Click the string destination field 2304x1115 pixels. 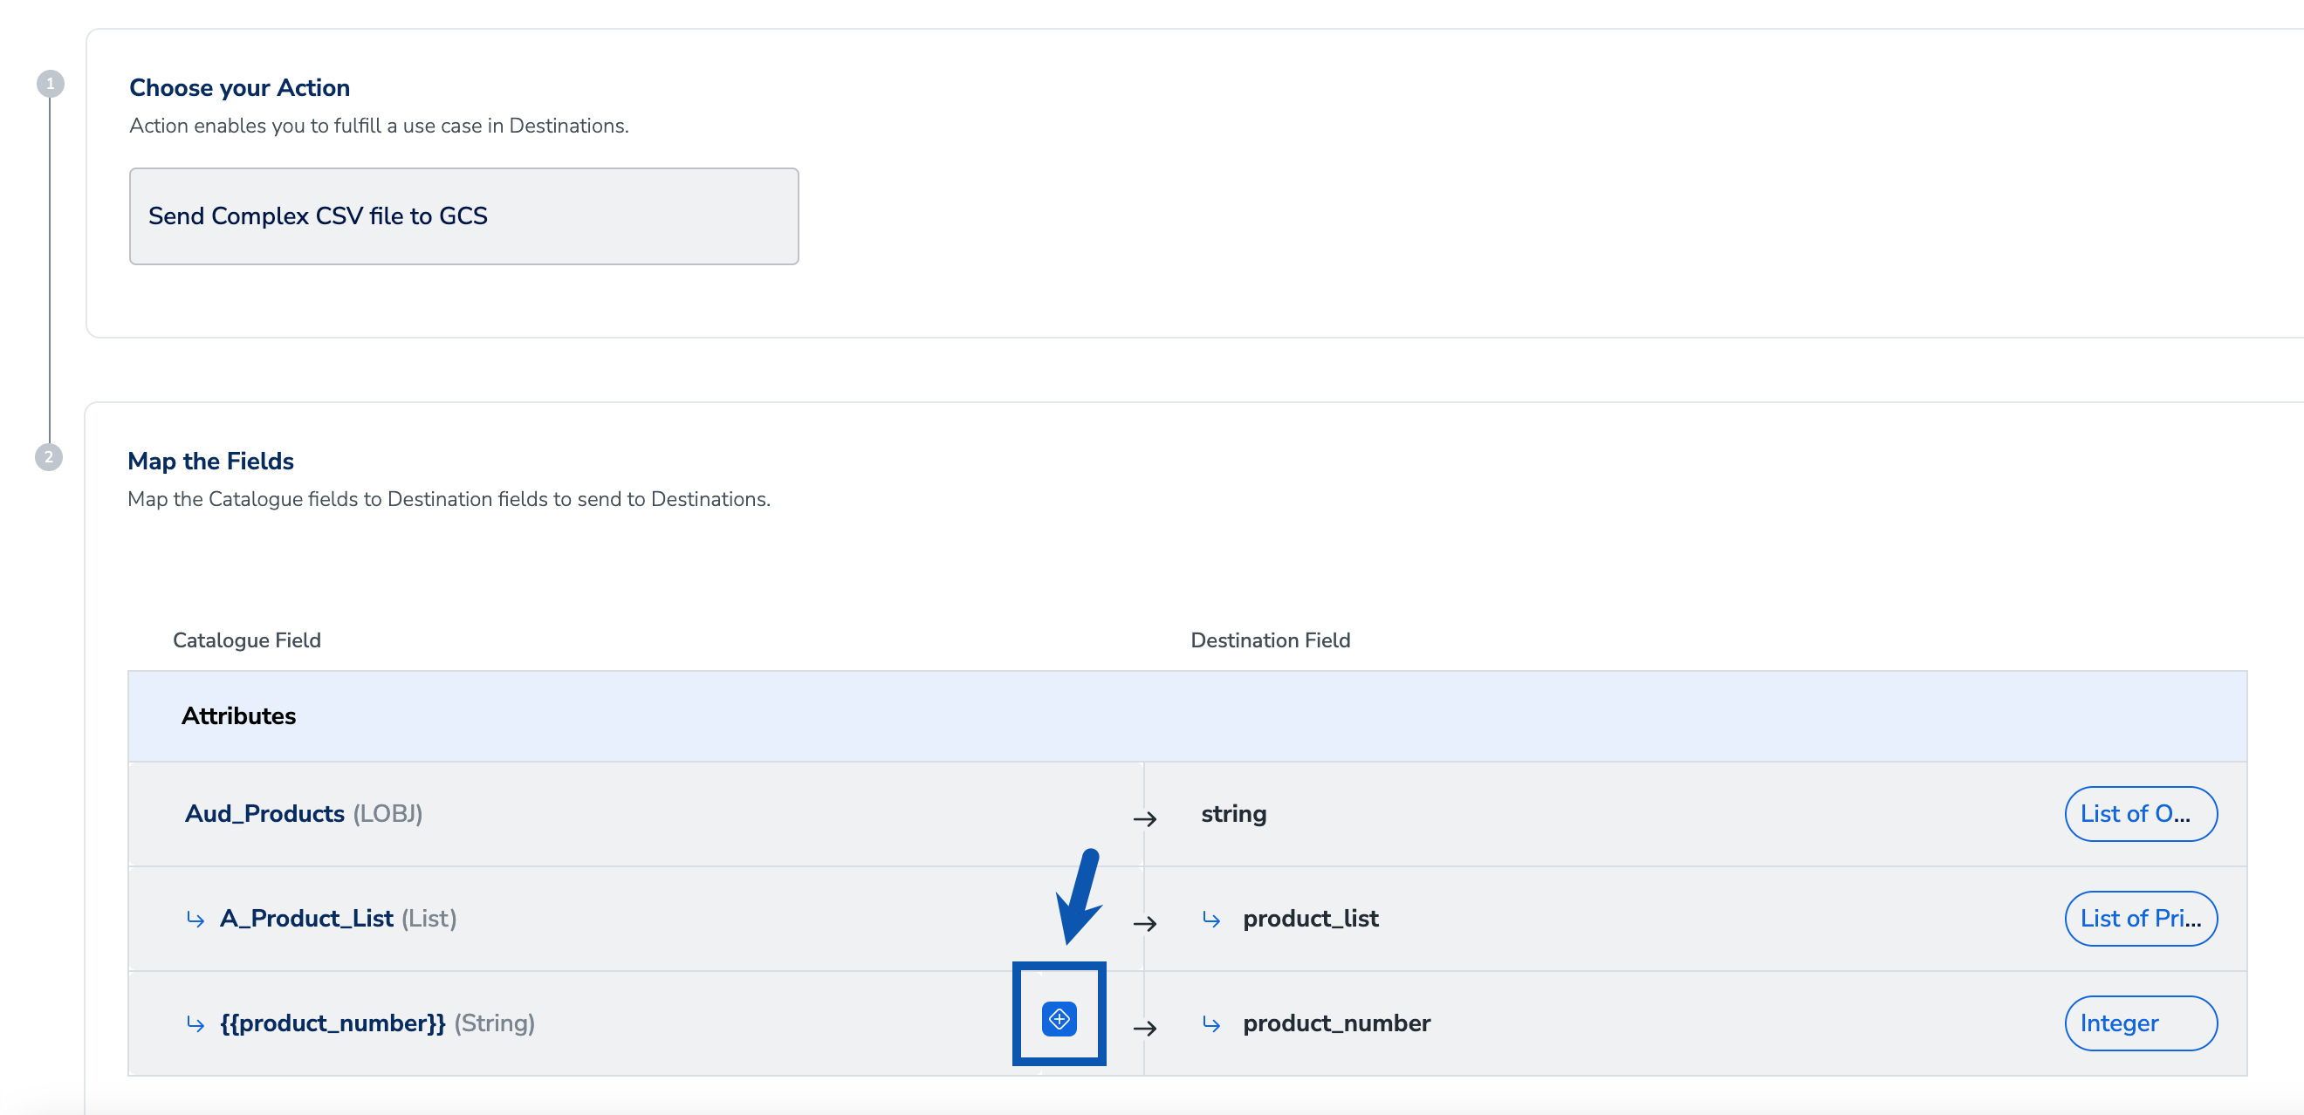pos(1233,814)
